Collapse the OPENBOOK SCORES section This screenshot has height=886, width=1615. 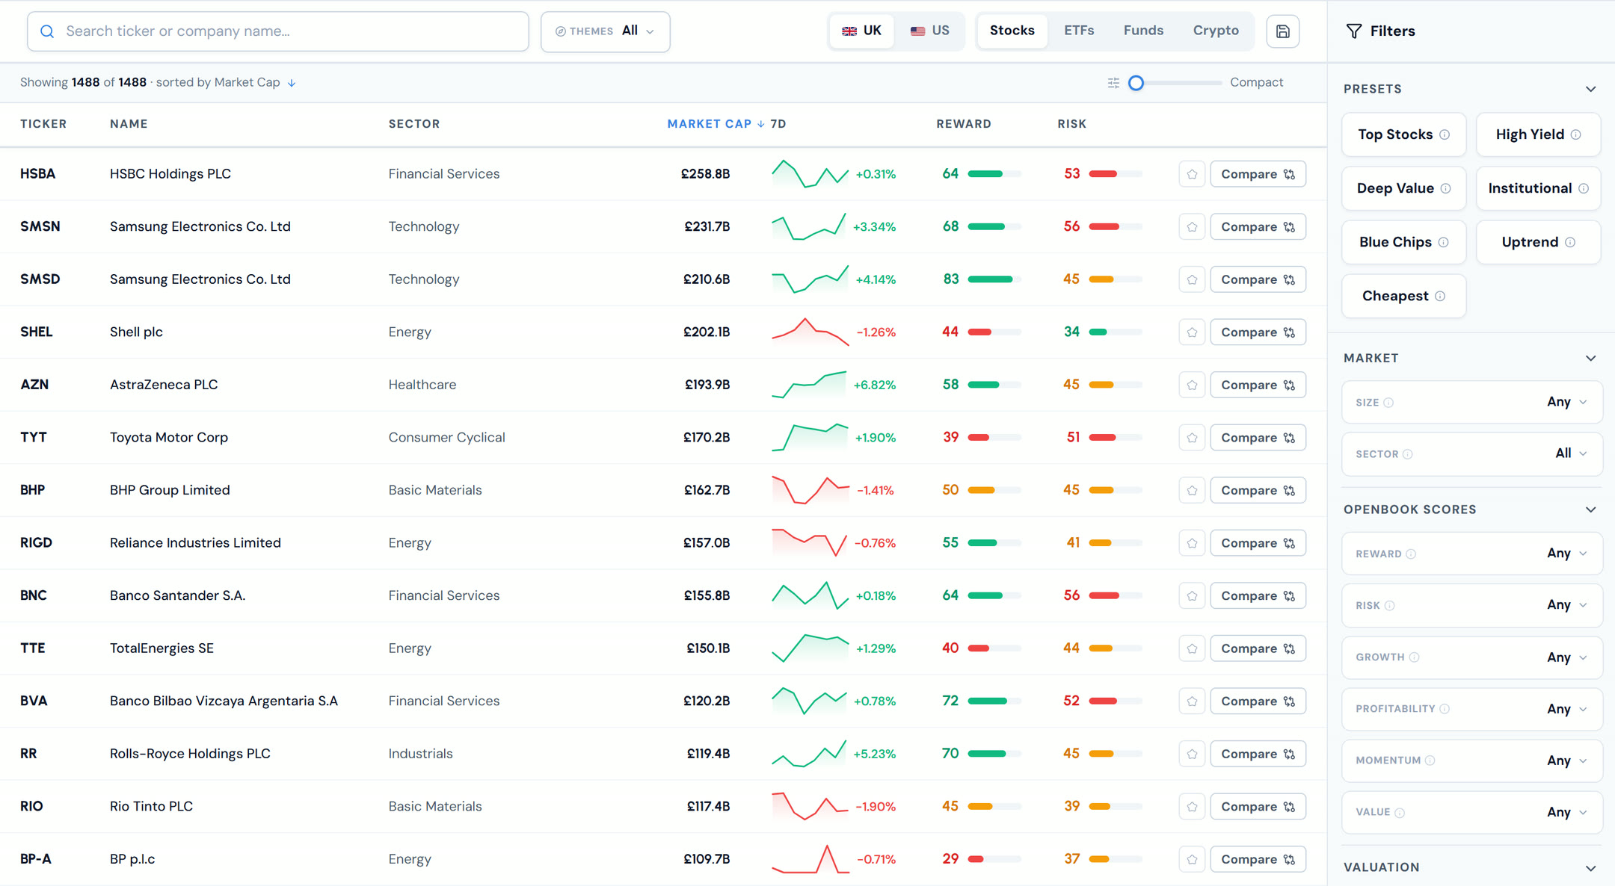1590,509
